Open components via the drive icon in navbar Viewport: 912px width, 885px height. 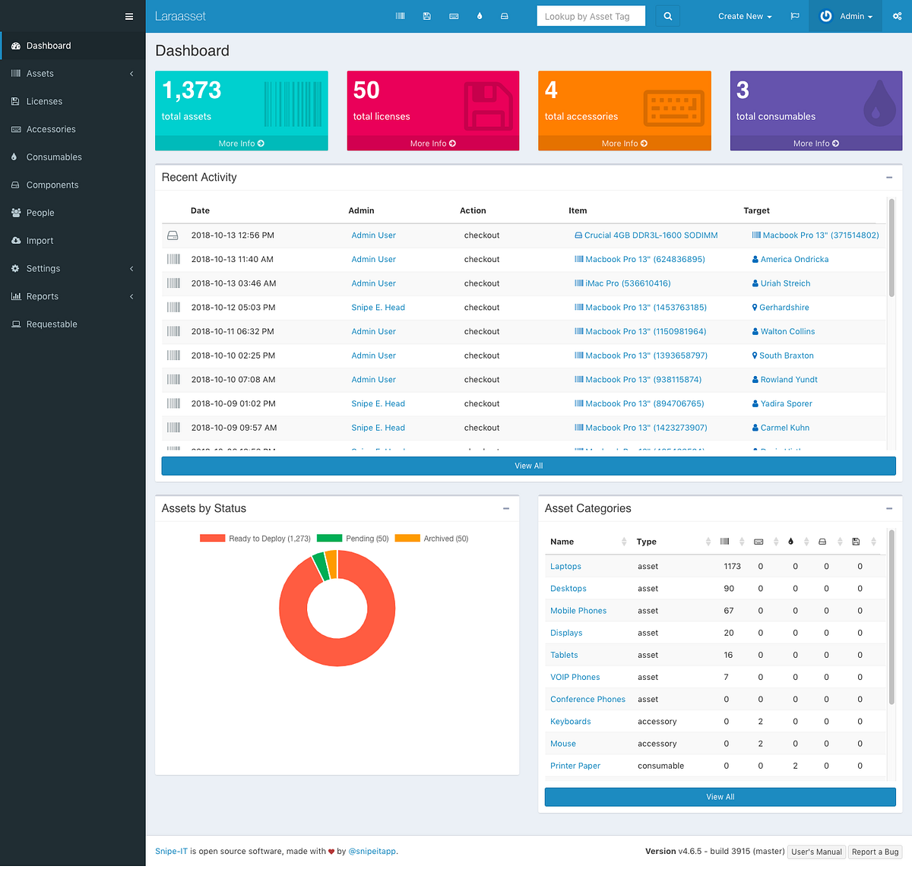click(x=505, y=16)
